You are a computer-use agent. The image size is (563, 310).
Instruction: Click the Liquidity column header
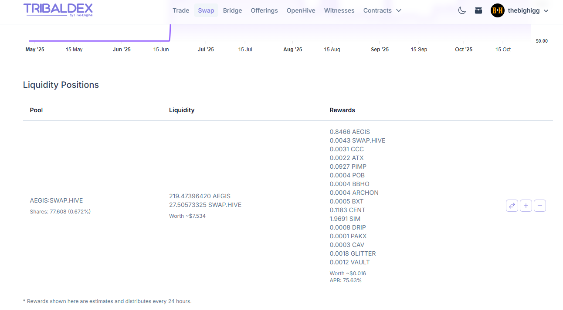(182, 110)
